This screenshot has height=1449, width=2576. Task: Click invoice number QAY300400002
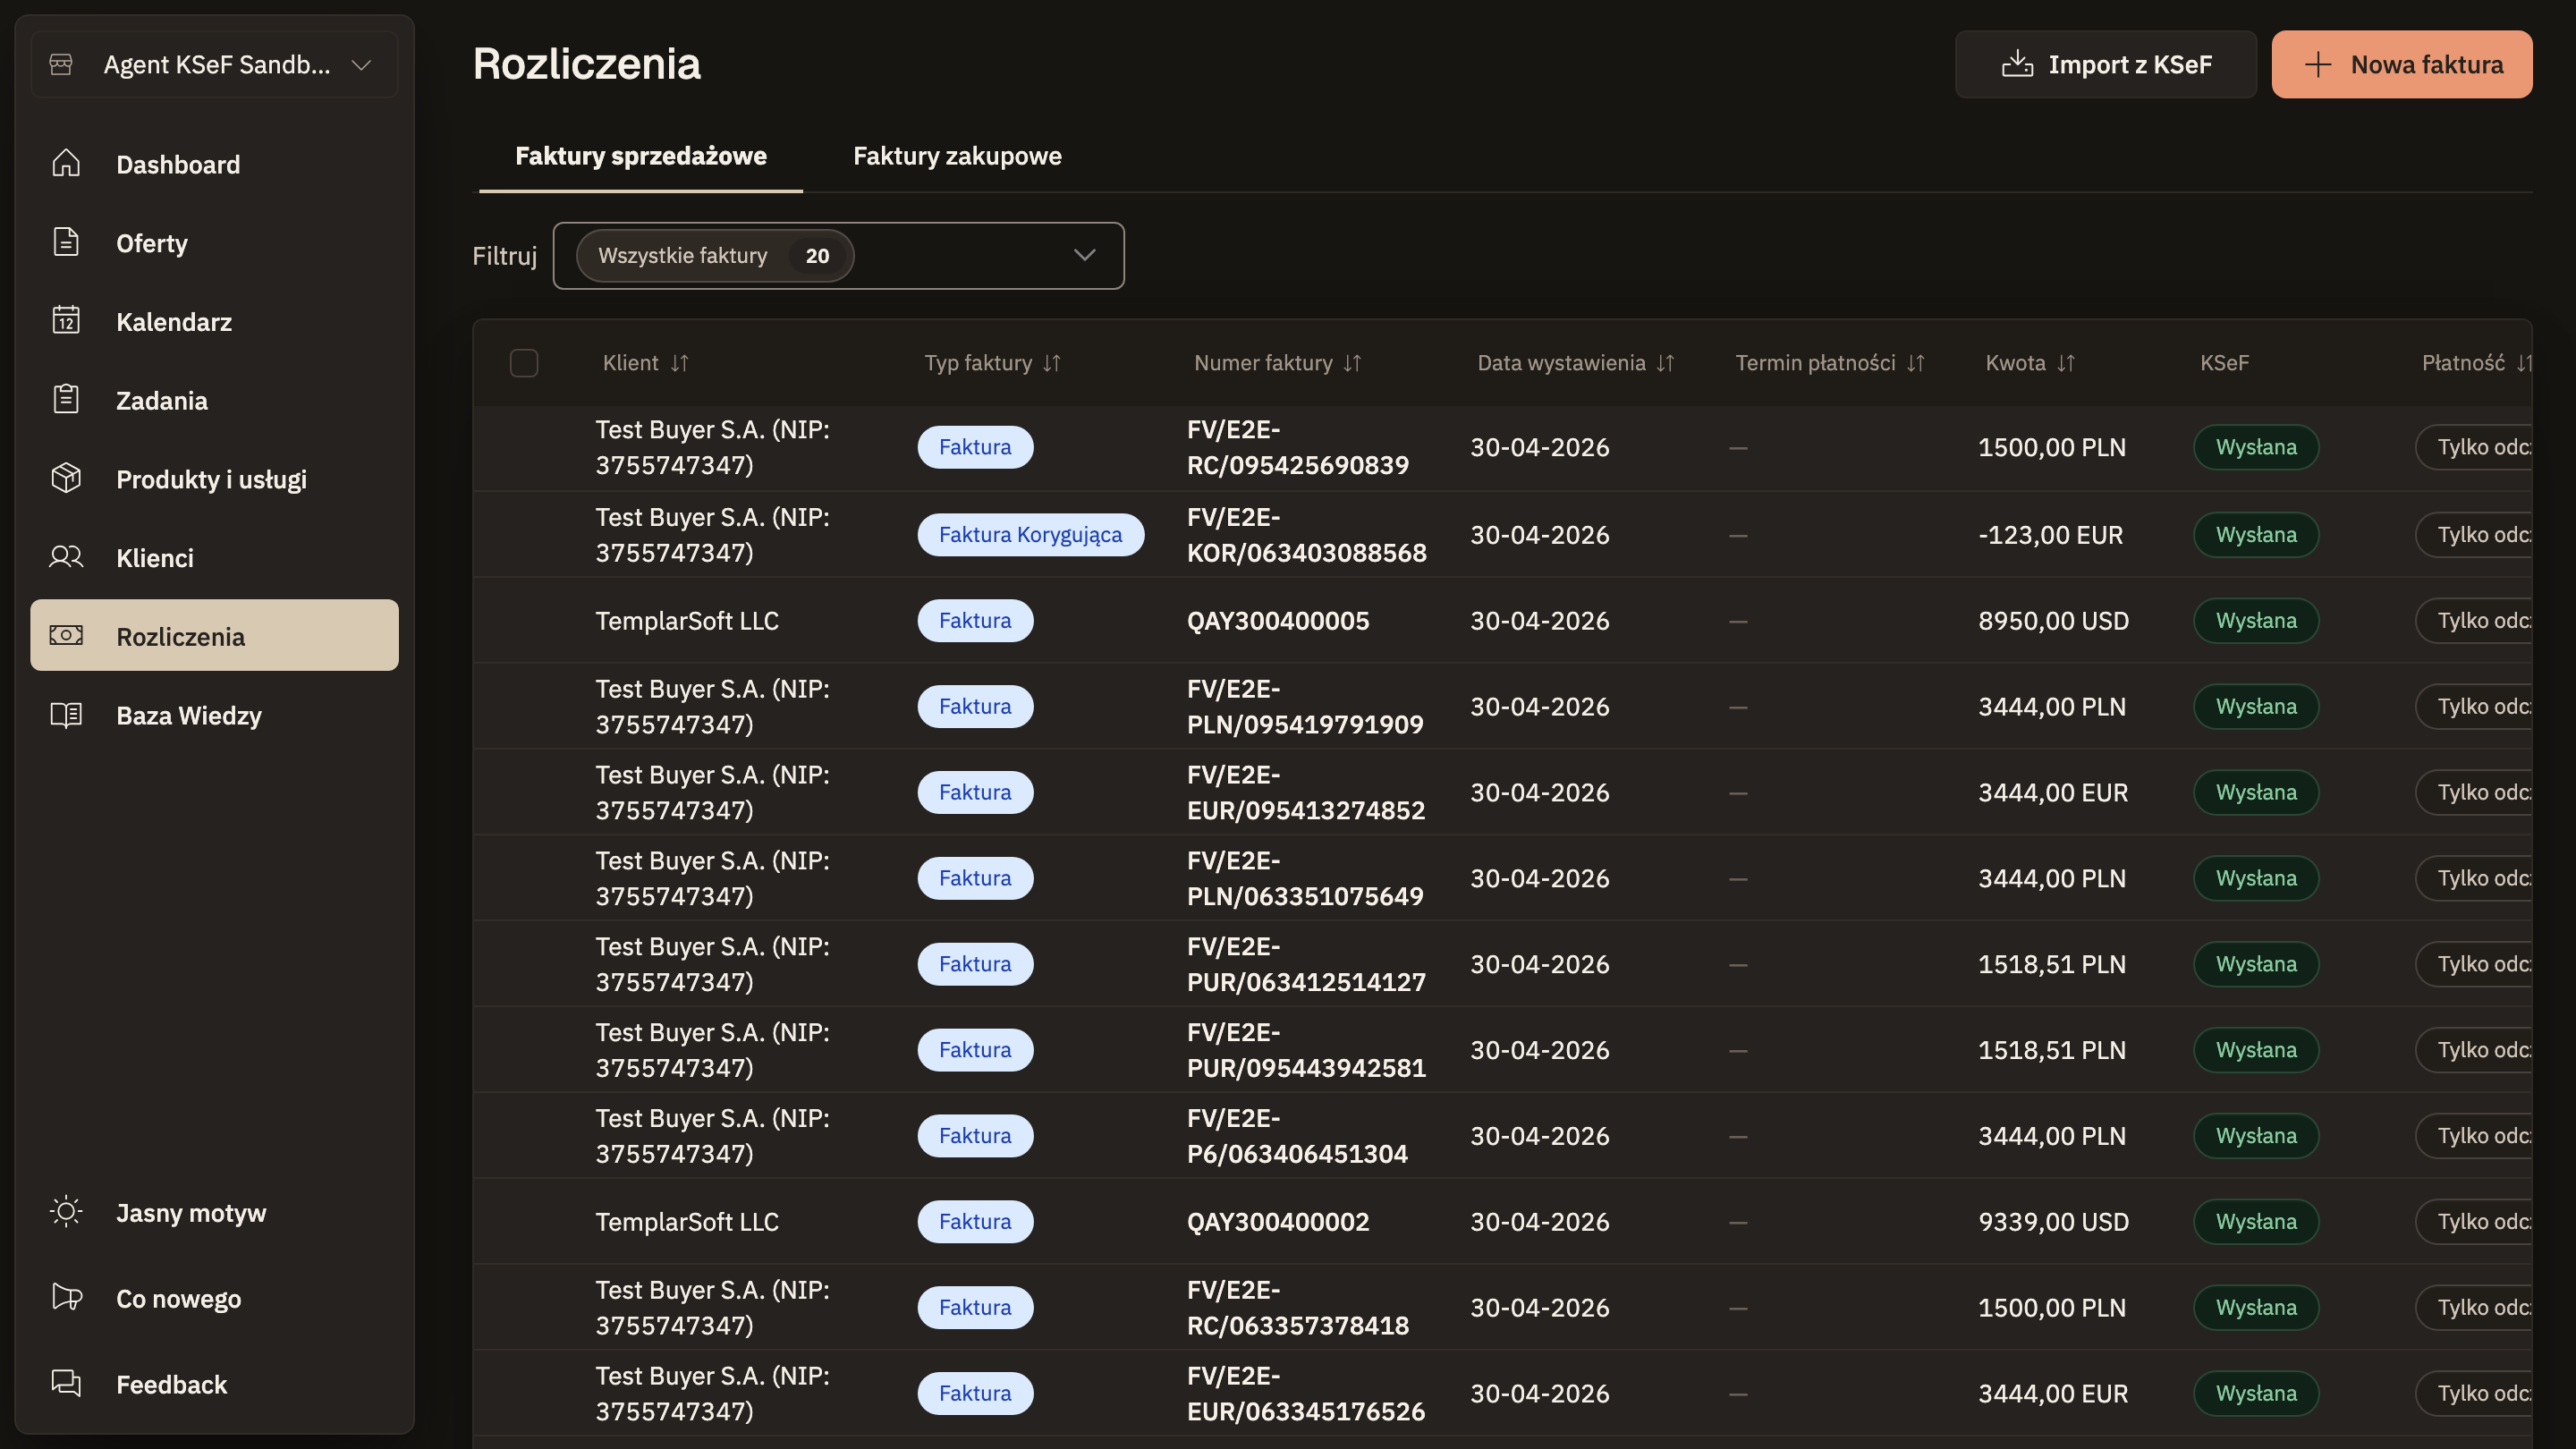[x=1278, y=1221]
